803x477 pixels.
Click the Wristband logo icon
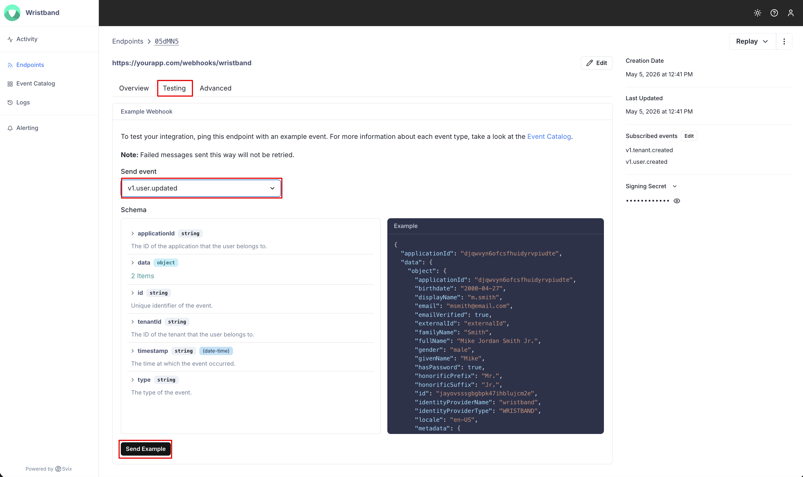[x=12, y=12]
